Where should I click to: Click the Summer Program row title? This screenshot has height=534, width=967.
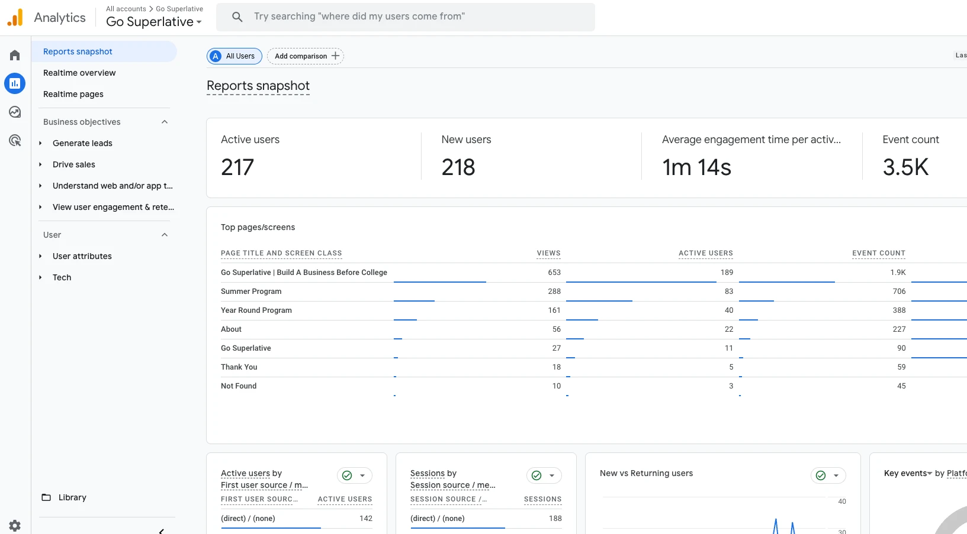coord(251,292)
